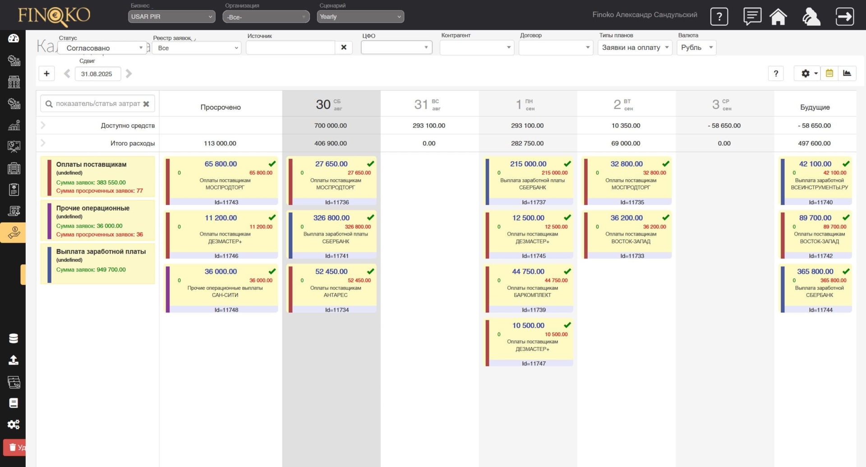Open the dashboard gauge sidebar icon
This screenshot has height=467, width=866.
click(14, 39)
